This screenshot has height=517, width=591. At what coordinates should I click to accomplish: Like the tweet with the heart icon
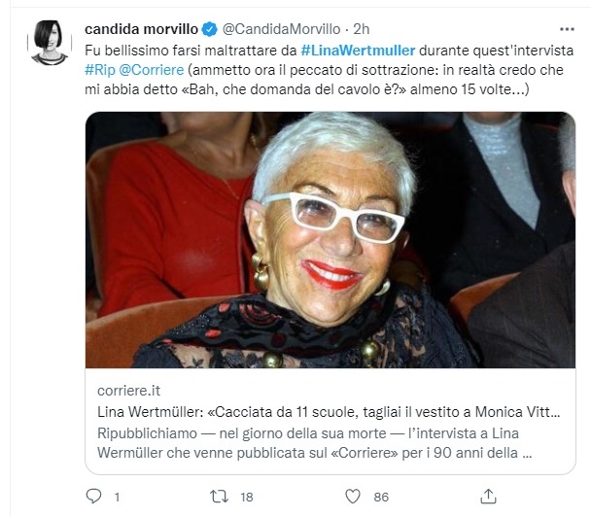353,497
